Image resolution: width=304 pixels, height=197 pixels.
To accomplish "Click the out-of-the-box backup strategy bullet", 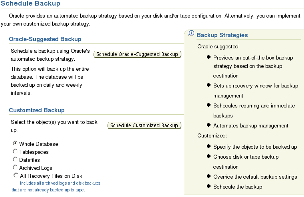I will pos(253,66).
